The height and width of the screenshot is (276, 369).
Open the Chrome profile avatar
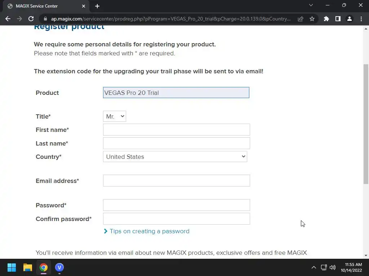(x=350, y=19)
